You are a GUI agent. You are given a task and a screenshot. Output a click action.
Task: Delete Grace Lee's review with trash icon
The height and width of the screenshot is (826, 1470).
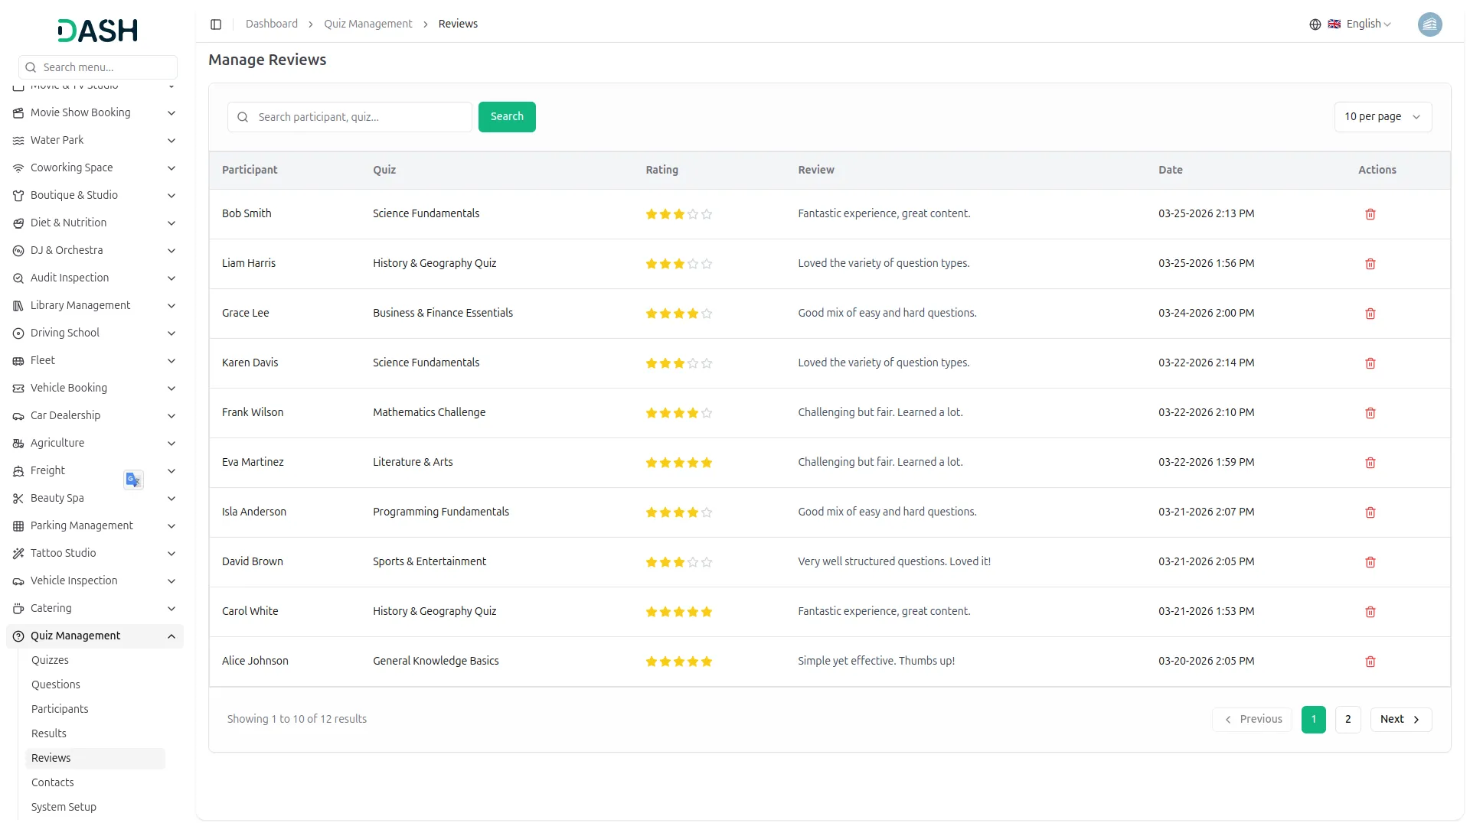point(1370,314)
